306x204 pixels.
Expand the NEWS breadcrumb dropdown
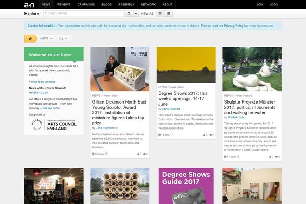[x=46, y=38]
